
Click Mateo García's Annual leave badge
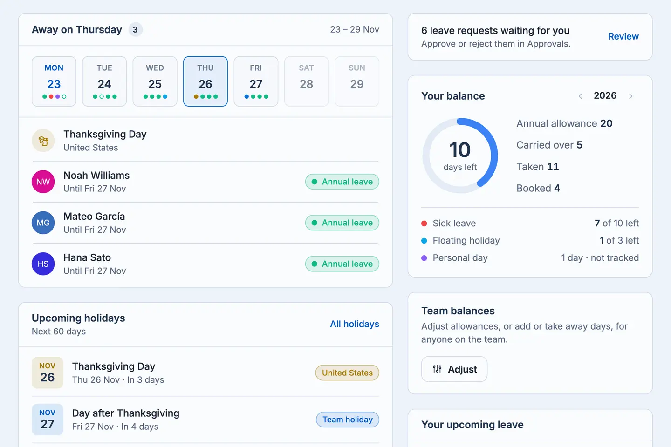pos(342,223)
